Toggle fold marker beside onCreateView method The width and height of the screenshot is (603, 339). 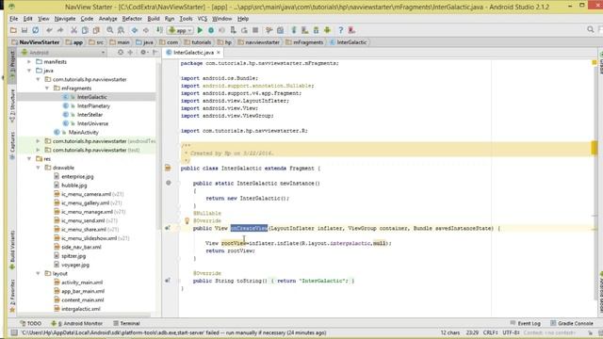click(179, 228)
